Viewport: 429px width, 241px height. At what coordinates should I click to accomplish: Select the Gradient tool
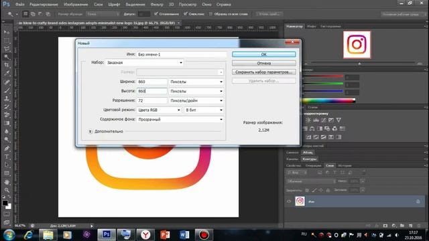pyautogui.click(x=7, y=123)
